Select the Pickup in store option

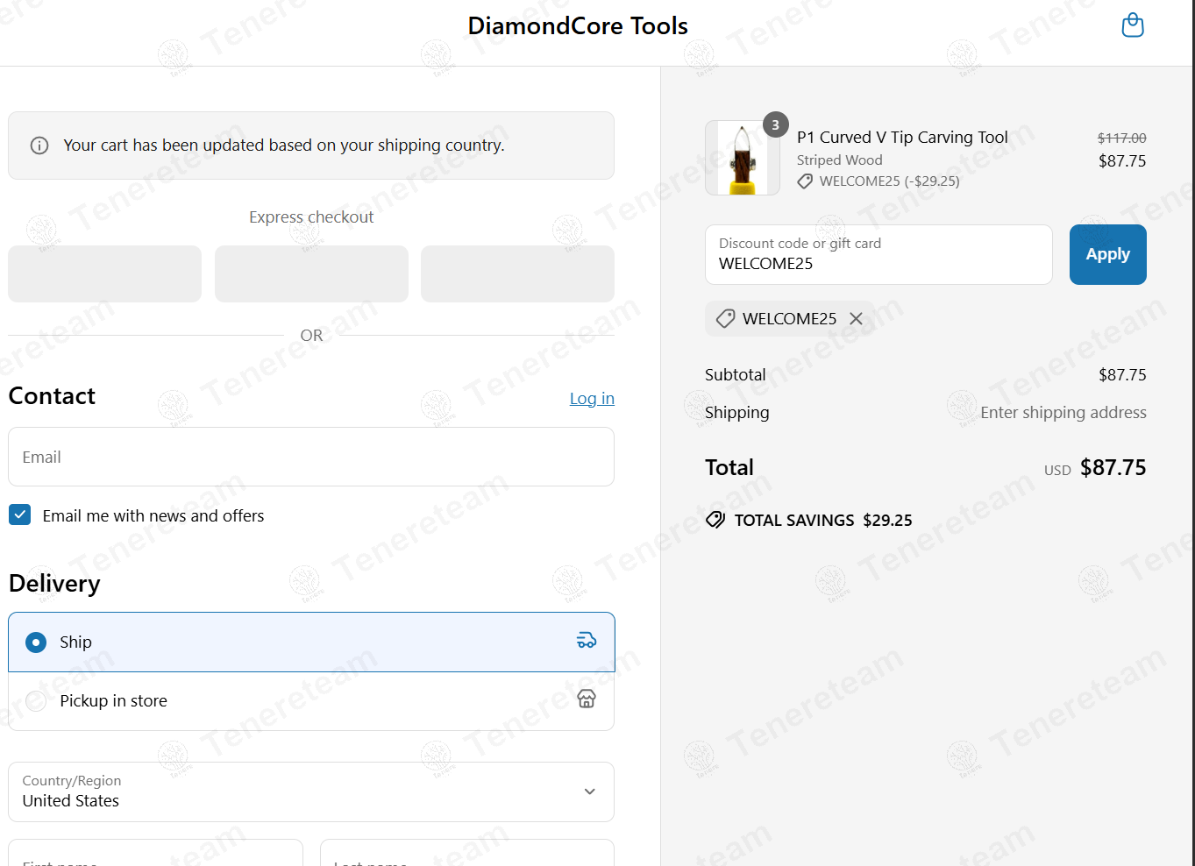click(x=36, y=701)
